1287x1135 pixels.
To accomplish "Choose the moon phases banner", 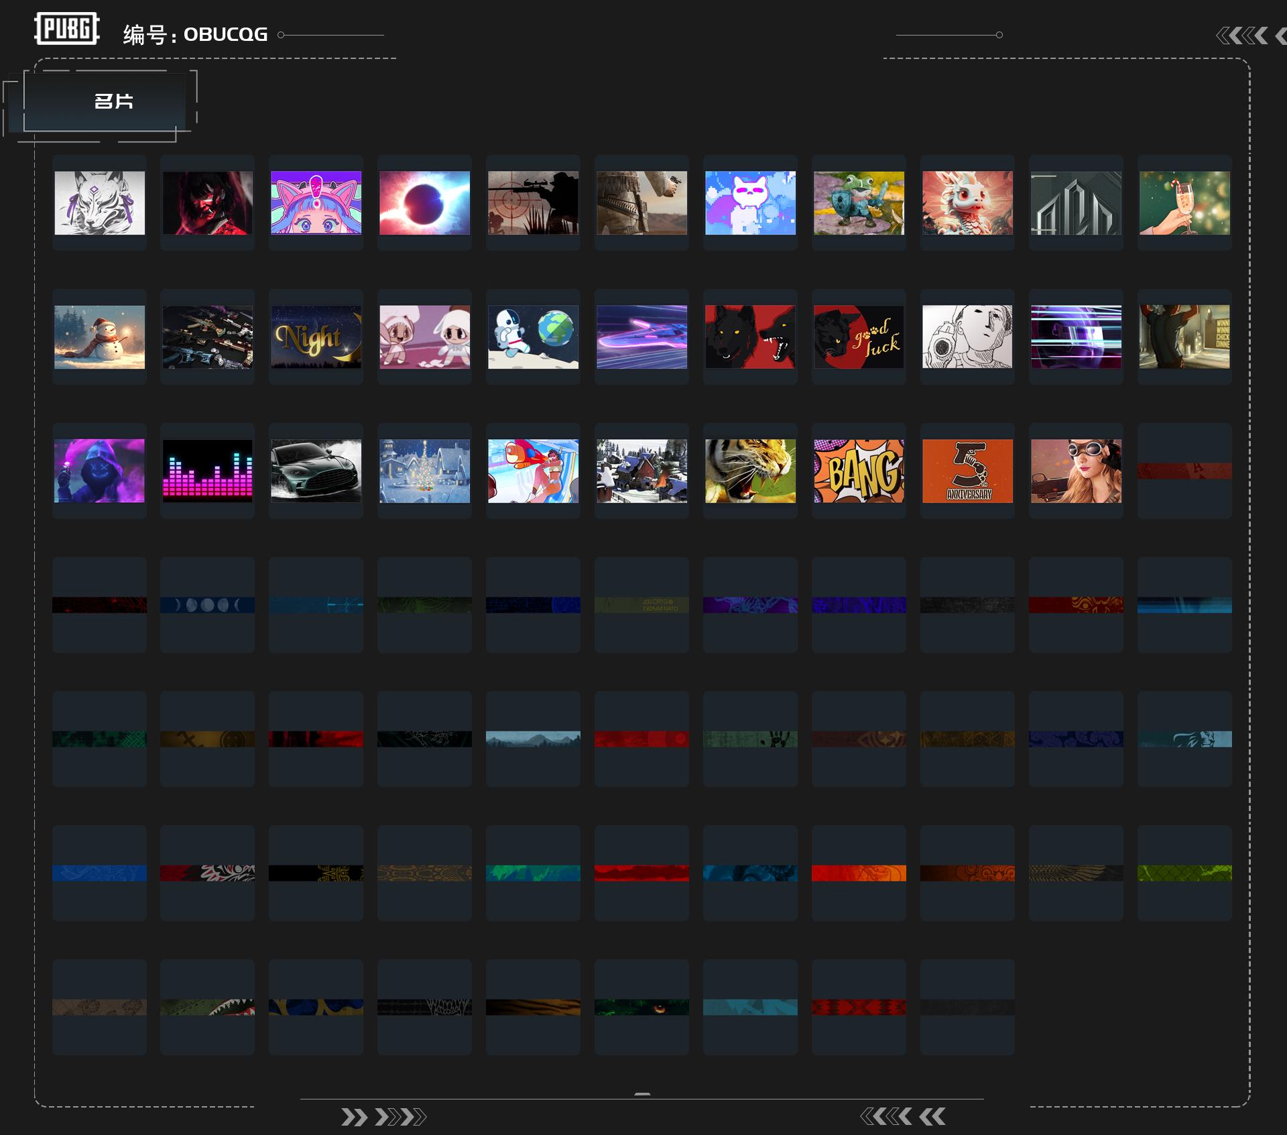I will tap(208, 605).
